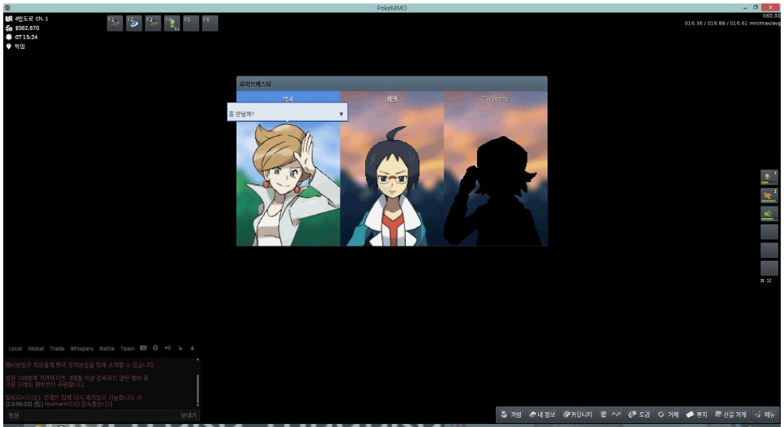Select the empty F6 hotkey slot
Screen dimensions: 784x427
pos(210,23)
